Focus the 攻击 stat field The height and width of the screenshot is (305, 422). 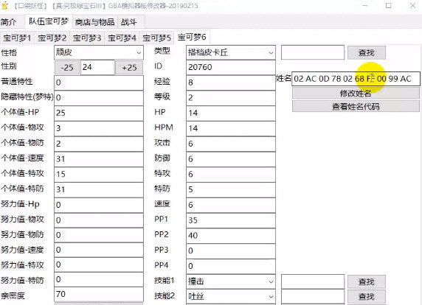(x=231, y=144)
